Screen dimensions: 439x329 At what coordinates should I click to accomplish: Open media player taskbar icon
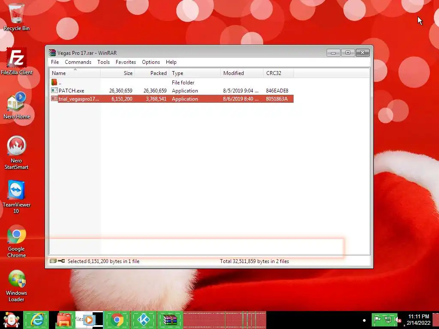point(90,320)
